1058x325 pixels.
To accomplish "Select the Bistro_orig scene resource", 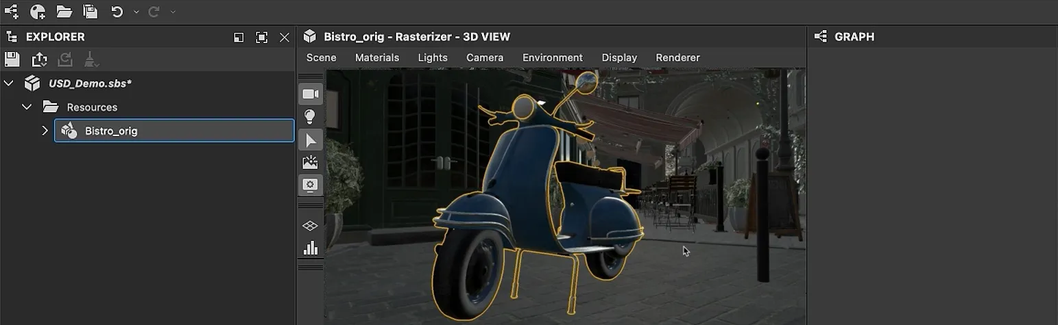I will (174, 131).
